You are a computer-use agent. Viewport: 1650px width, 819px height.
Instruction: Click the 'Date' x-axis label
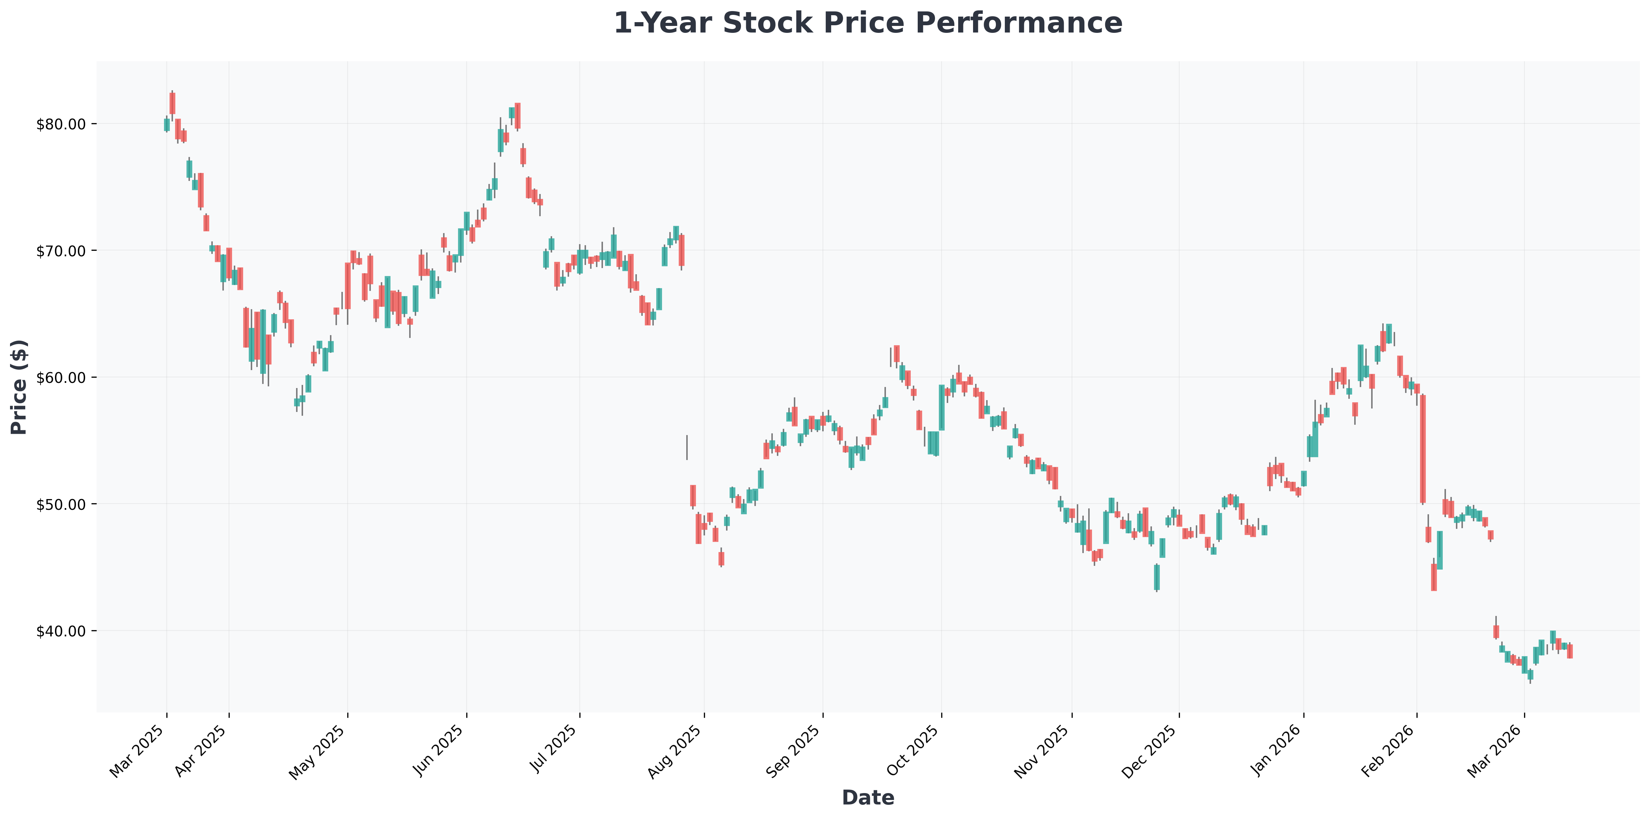pyautogui.click(x=867, y=798)
